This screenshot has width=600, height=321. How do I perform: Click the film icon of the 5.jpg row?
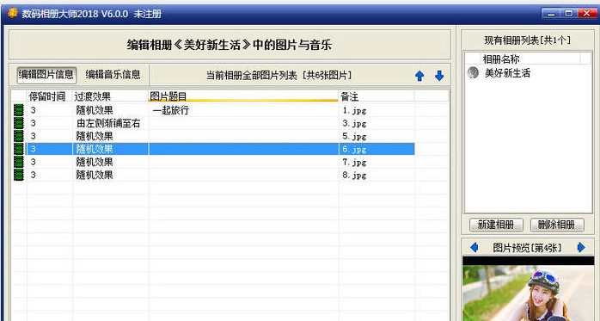tap(18, 136)
